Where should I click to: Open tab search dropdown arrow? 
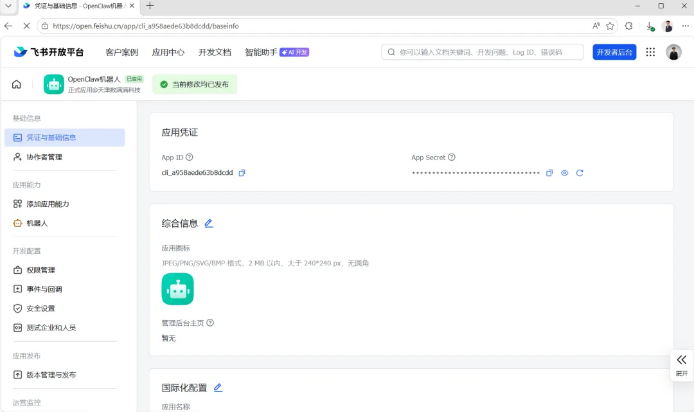click(8, 6)
